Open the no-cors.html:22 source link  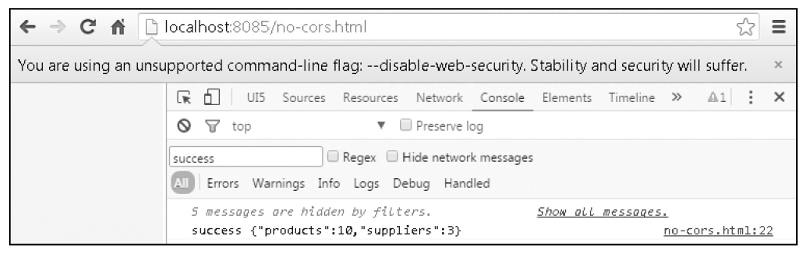(718, 230)
